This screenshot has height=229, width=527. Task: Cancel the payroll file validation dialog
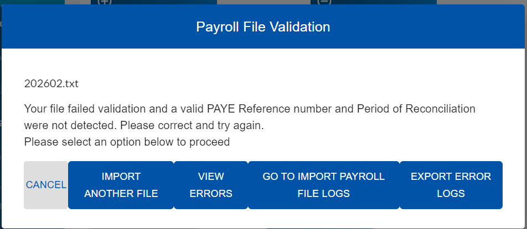(x=46, y=185)
